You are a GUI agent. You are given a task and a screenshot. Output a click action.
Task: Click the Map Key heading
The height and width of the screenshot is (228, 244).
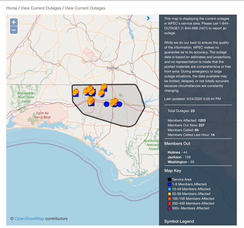173,170
